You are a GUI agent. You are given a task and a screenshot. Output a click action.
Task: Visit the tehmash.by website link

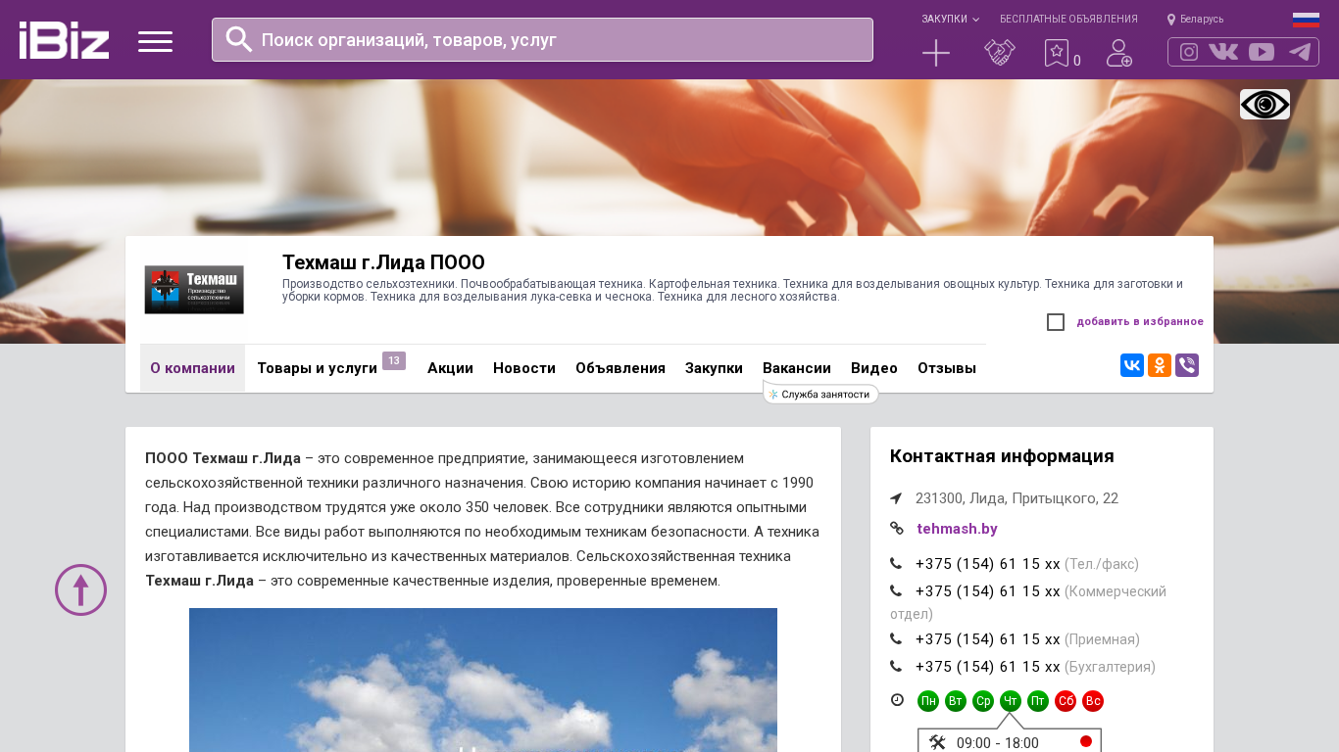(x=957, y=529)
